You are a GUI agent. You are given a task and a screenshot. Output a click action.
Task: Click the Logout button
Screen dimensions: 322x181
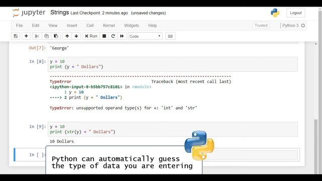(296, 13)
